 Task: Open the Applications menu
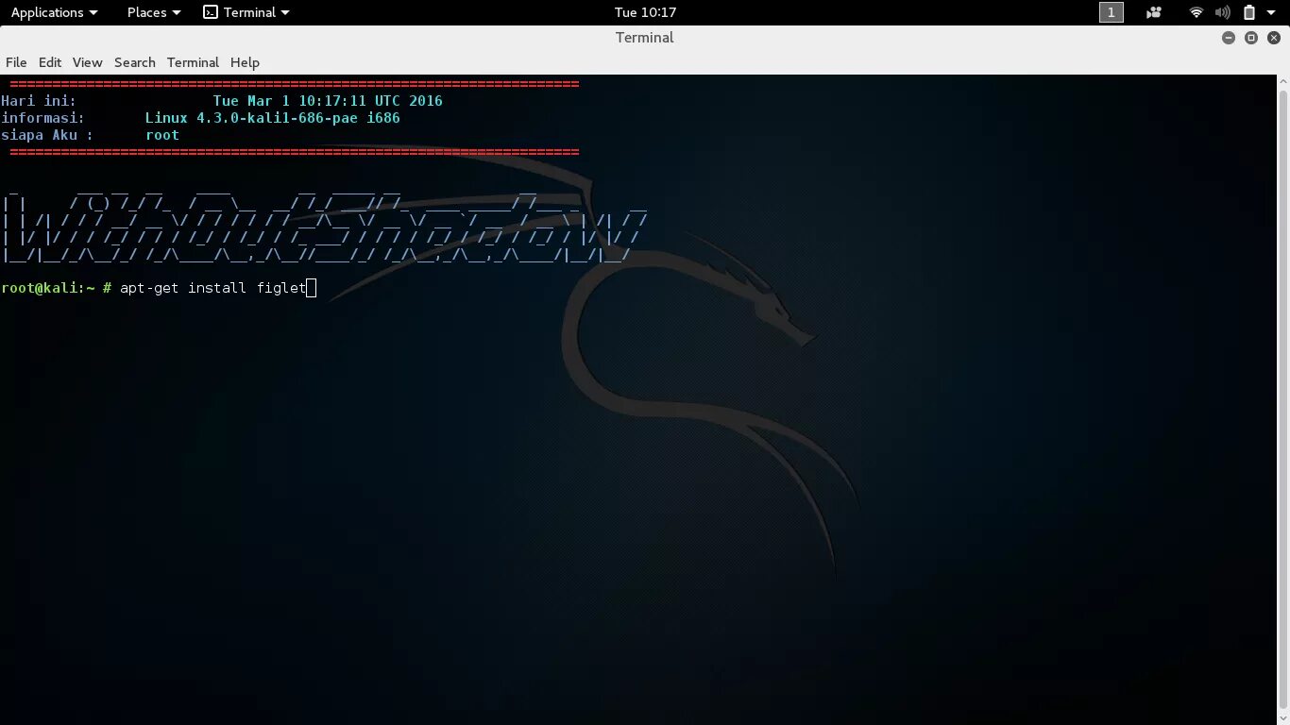[54, 12]
